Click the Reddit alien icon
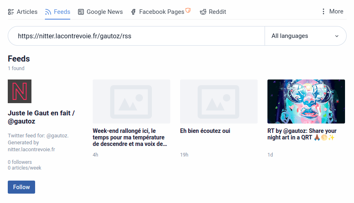The height and width of the screenshot is (203, 354). (x=203, y=12)
